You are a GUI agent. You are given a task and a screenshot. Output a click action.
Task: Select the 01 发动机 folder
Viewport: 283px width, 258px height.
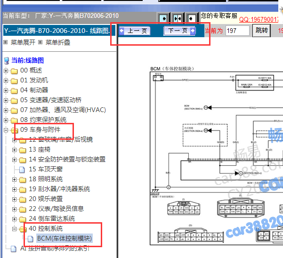34,80
